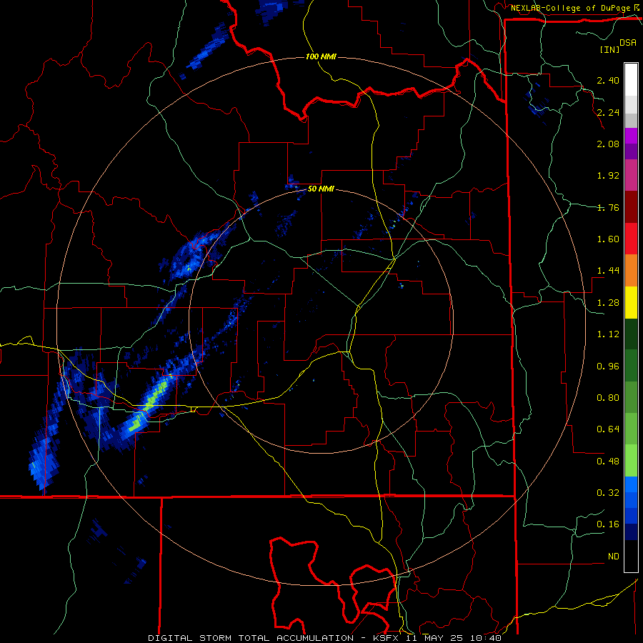The image size is (643, 643).
Task: Click the legend value 0.64
Action: (x=608, y=429)
